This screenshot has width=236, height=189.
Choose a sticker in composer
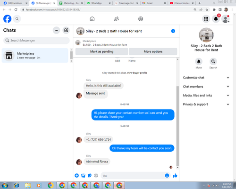[90, 175]
